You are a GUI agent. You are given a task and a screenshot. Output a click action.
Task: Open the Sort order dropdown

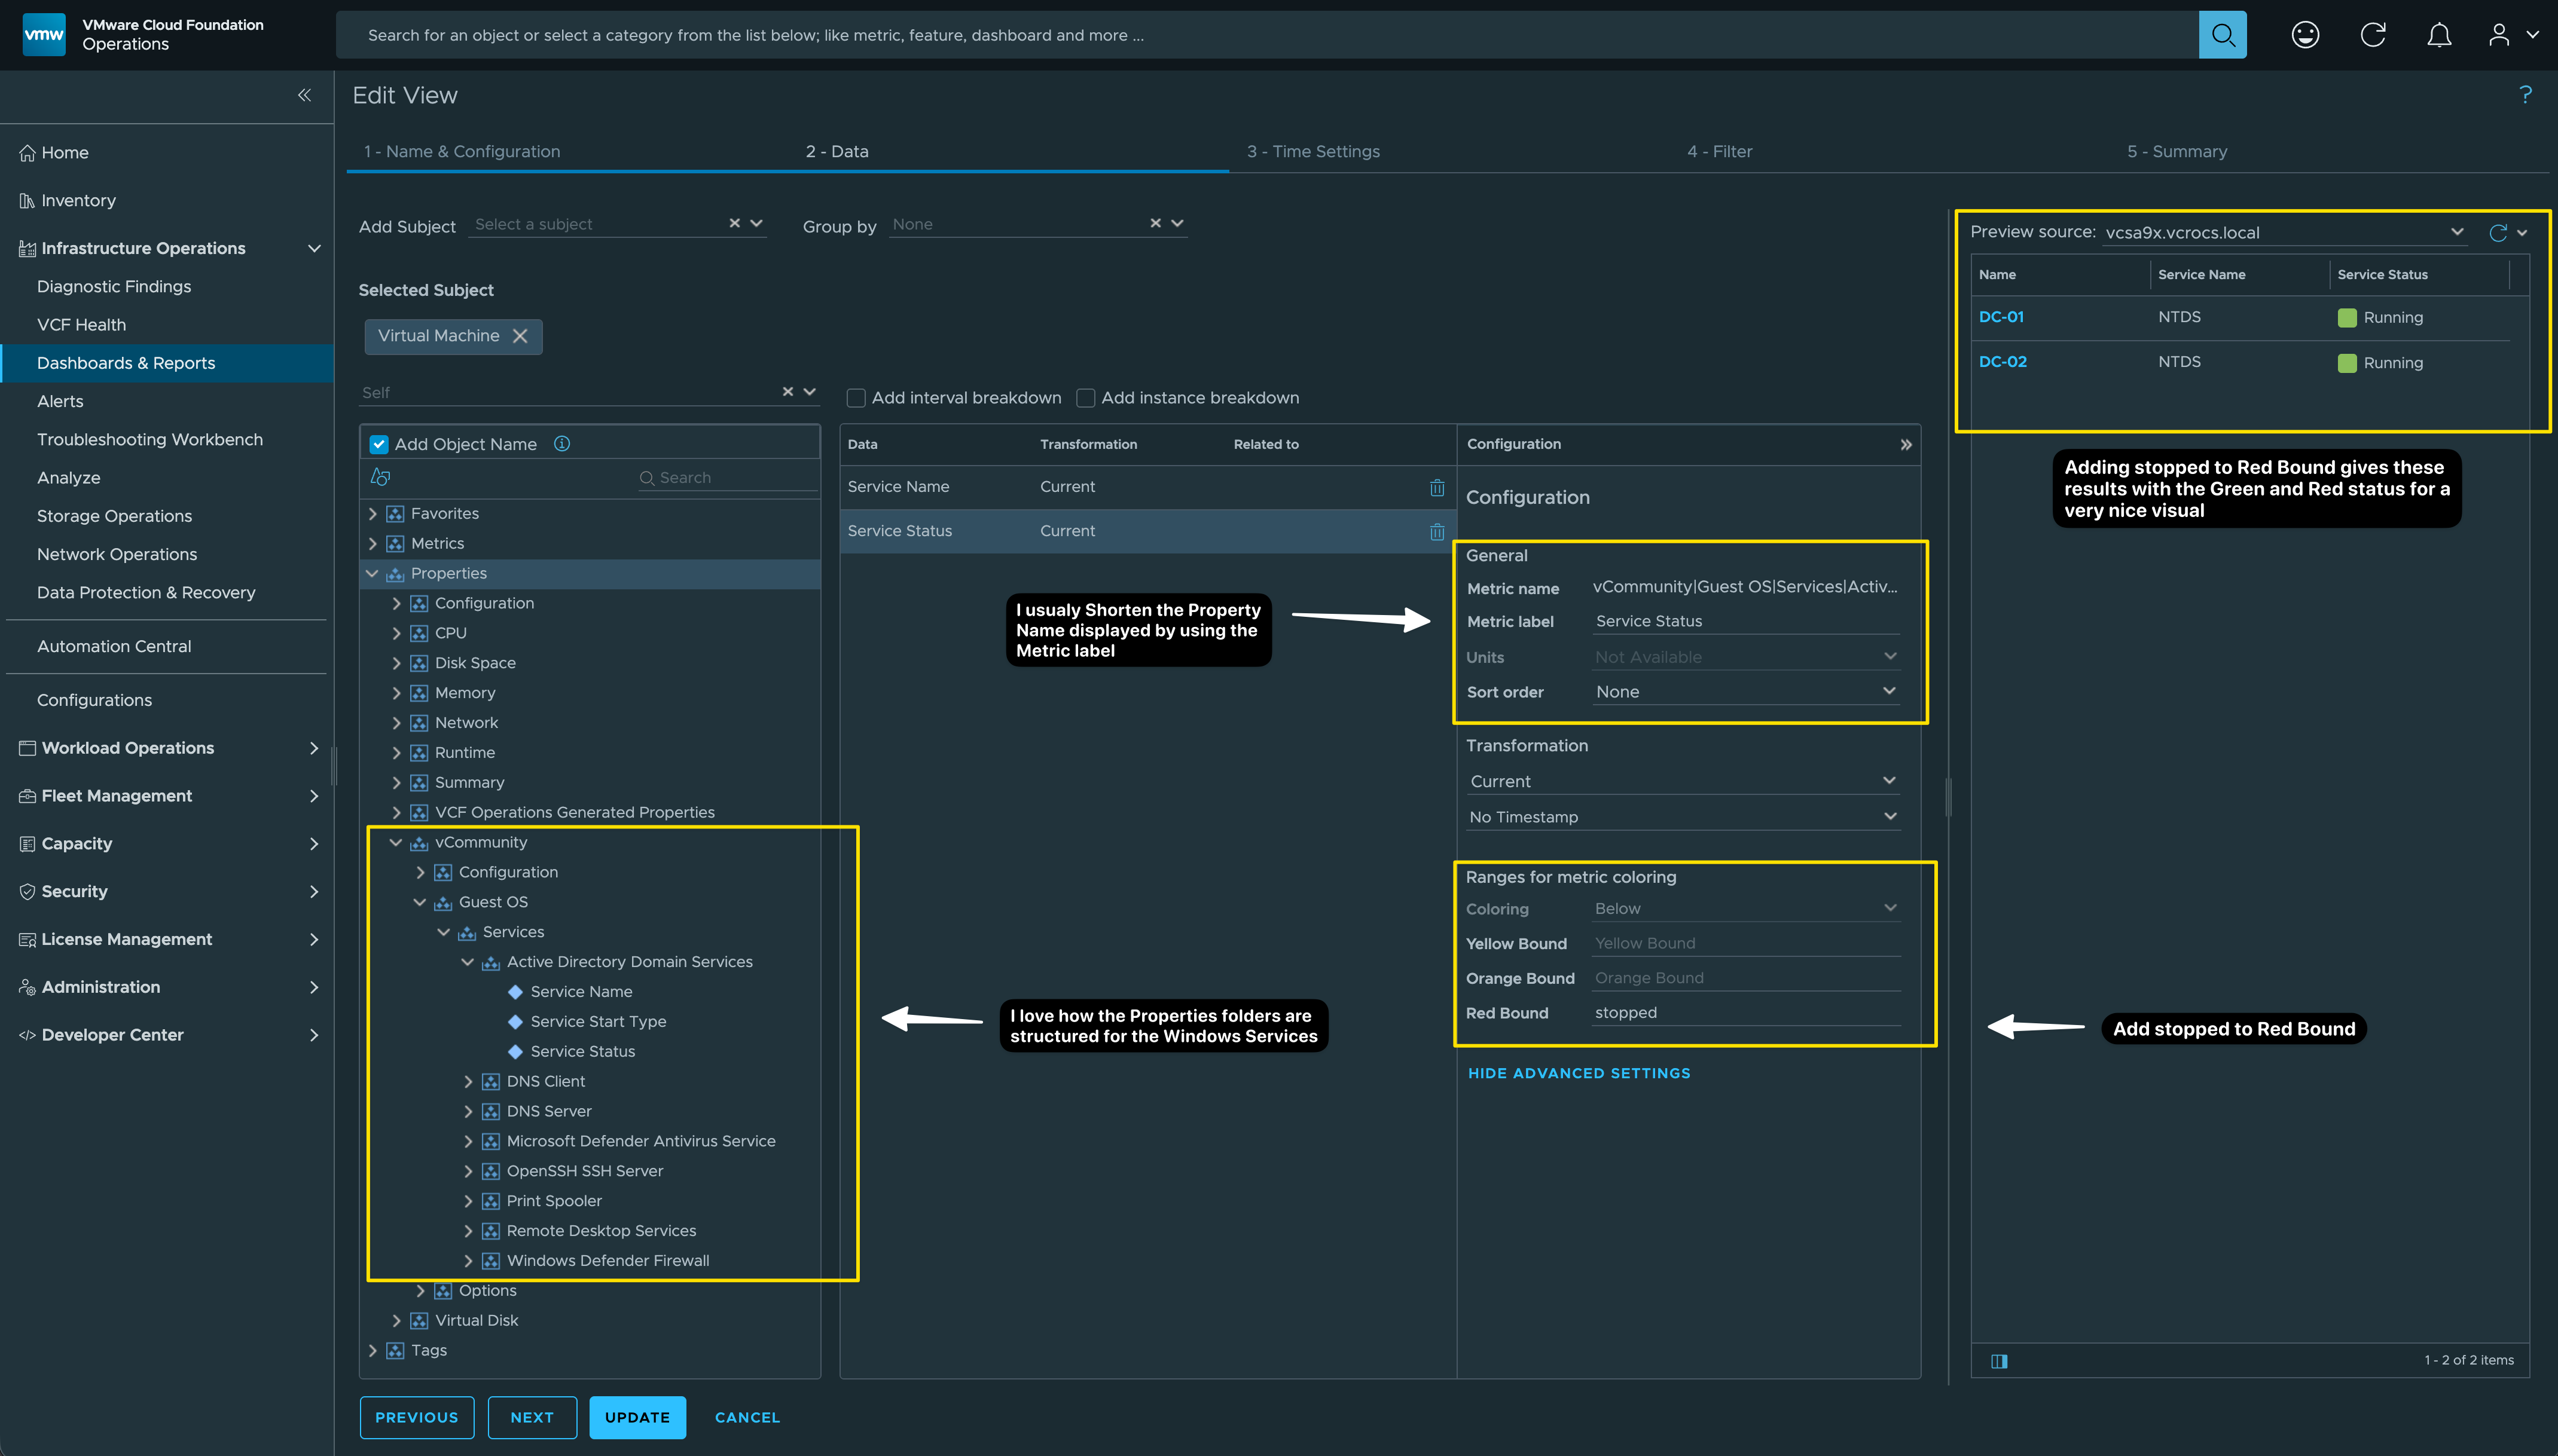click(x=1745, y=692)
